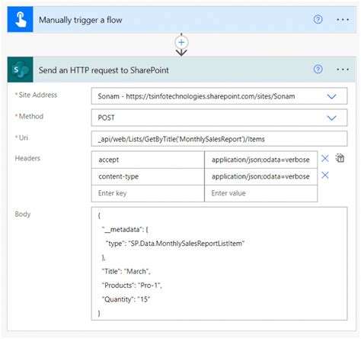Click the SharePoint connector icon
The height and width of the screenshot is (339, 361).
click(20, 69)
